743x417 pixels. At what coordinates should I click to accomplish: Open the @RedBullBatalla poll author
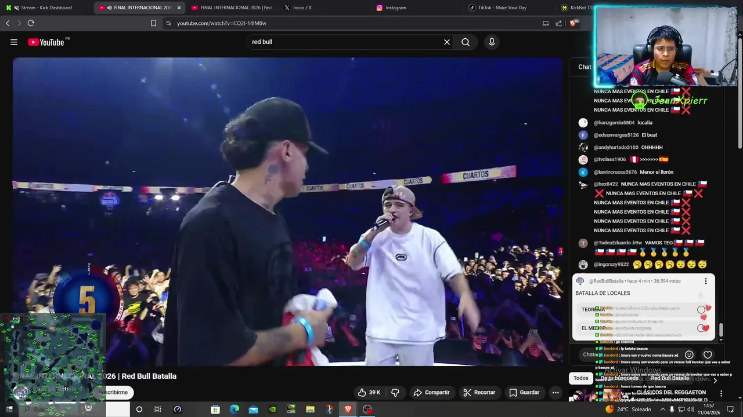pyautogui.click(x=606, y=281)
